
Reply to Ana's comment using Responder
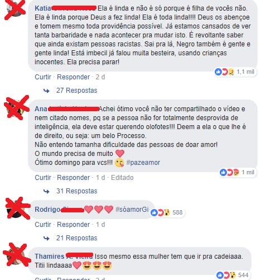pyautogui.click(x=73, y=178)
